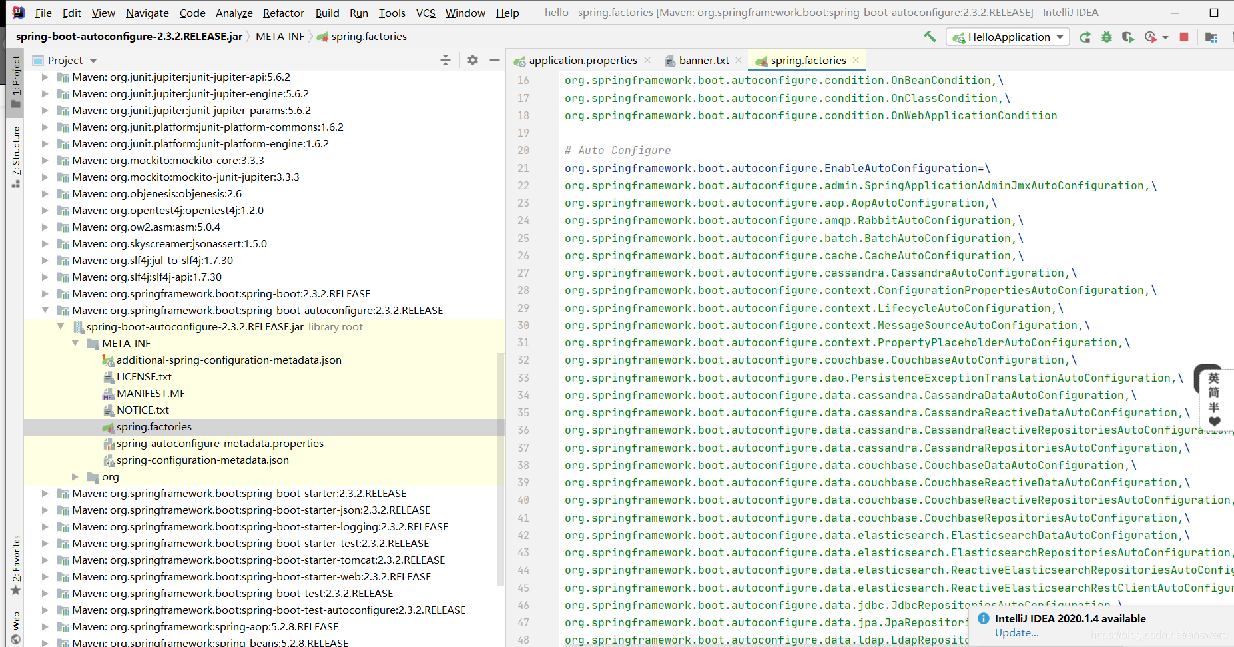The height and width of the screenshot is (647, 1234).
Task: Click the # Auto Configure comment line
Action: [617, 151]
